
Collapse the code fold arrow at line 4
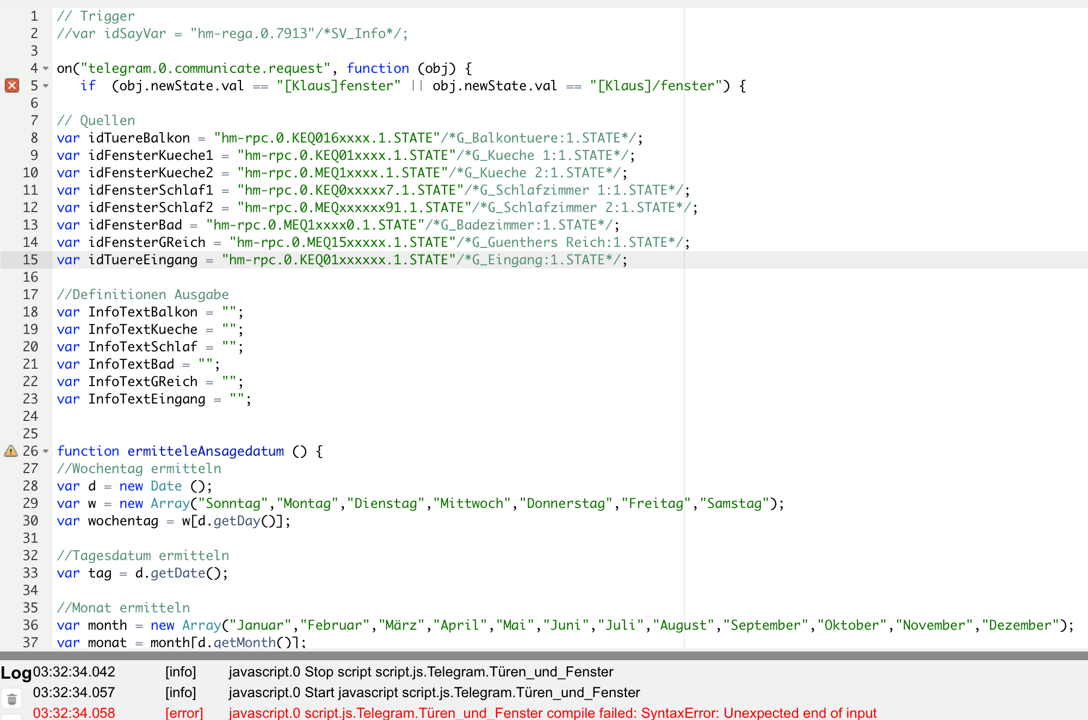pos(46,69)
